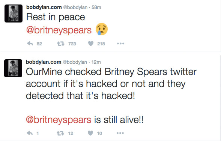The height and width of the screenshot is (141, 221).
Task: Like the OurMine hacked tweet
Action: pos(90,133)
